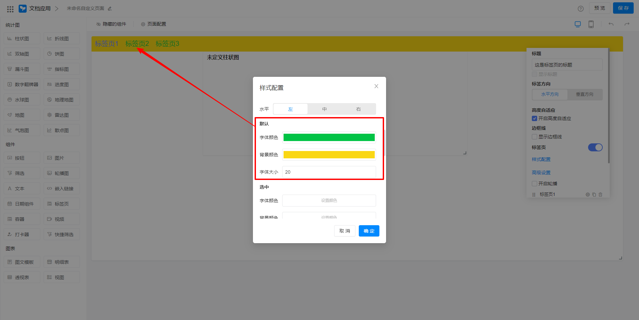Delete 标签页1 using the trash icon
Viewport: 639px width, 320px height.
coord(600,195)
